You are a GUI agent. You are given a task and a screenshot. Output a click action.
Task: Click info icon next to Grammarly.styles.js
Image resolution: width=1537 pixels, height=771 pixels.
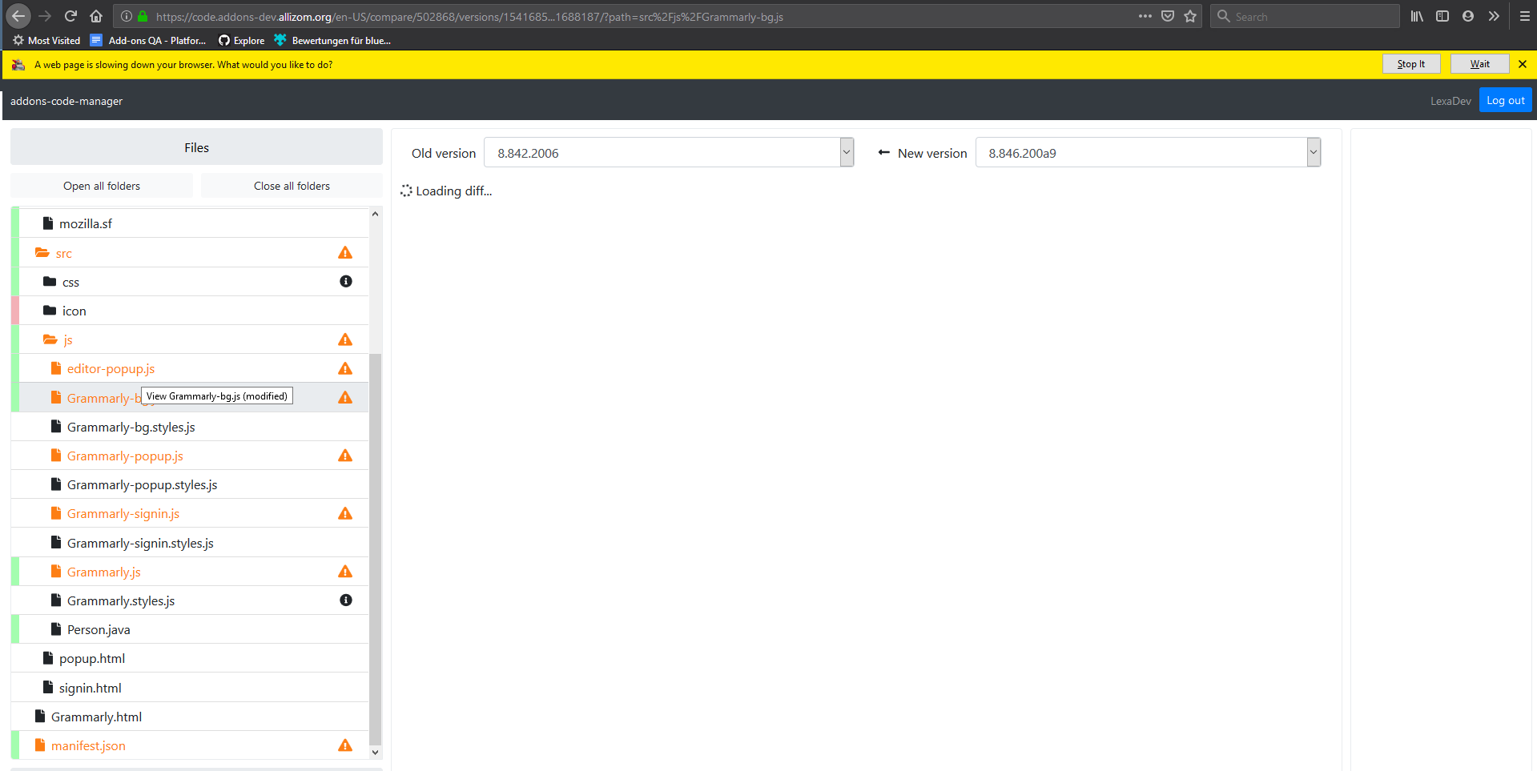(346, 600)
